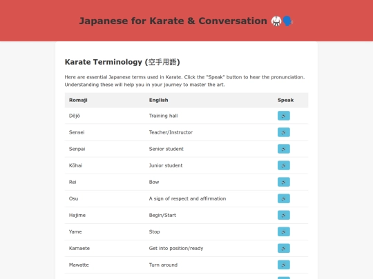
Task: Play audio for Osu
Action: click(x=284, y=198)
